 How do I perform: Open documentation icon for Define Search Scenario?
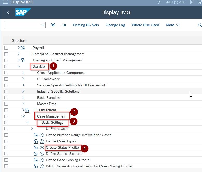point(36,154)
